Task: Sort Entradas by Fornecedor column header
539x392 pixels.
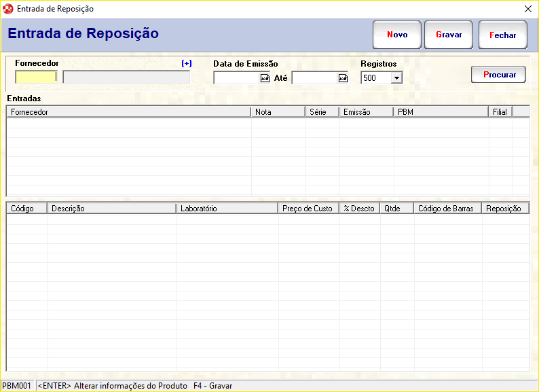Action: tap(129, 112)
